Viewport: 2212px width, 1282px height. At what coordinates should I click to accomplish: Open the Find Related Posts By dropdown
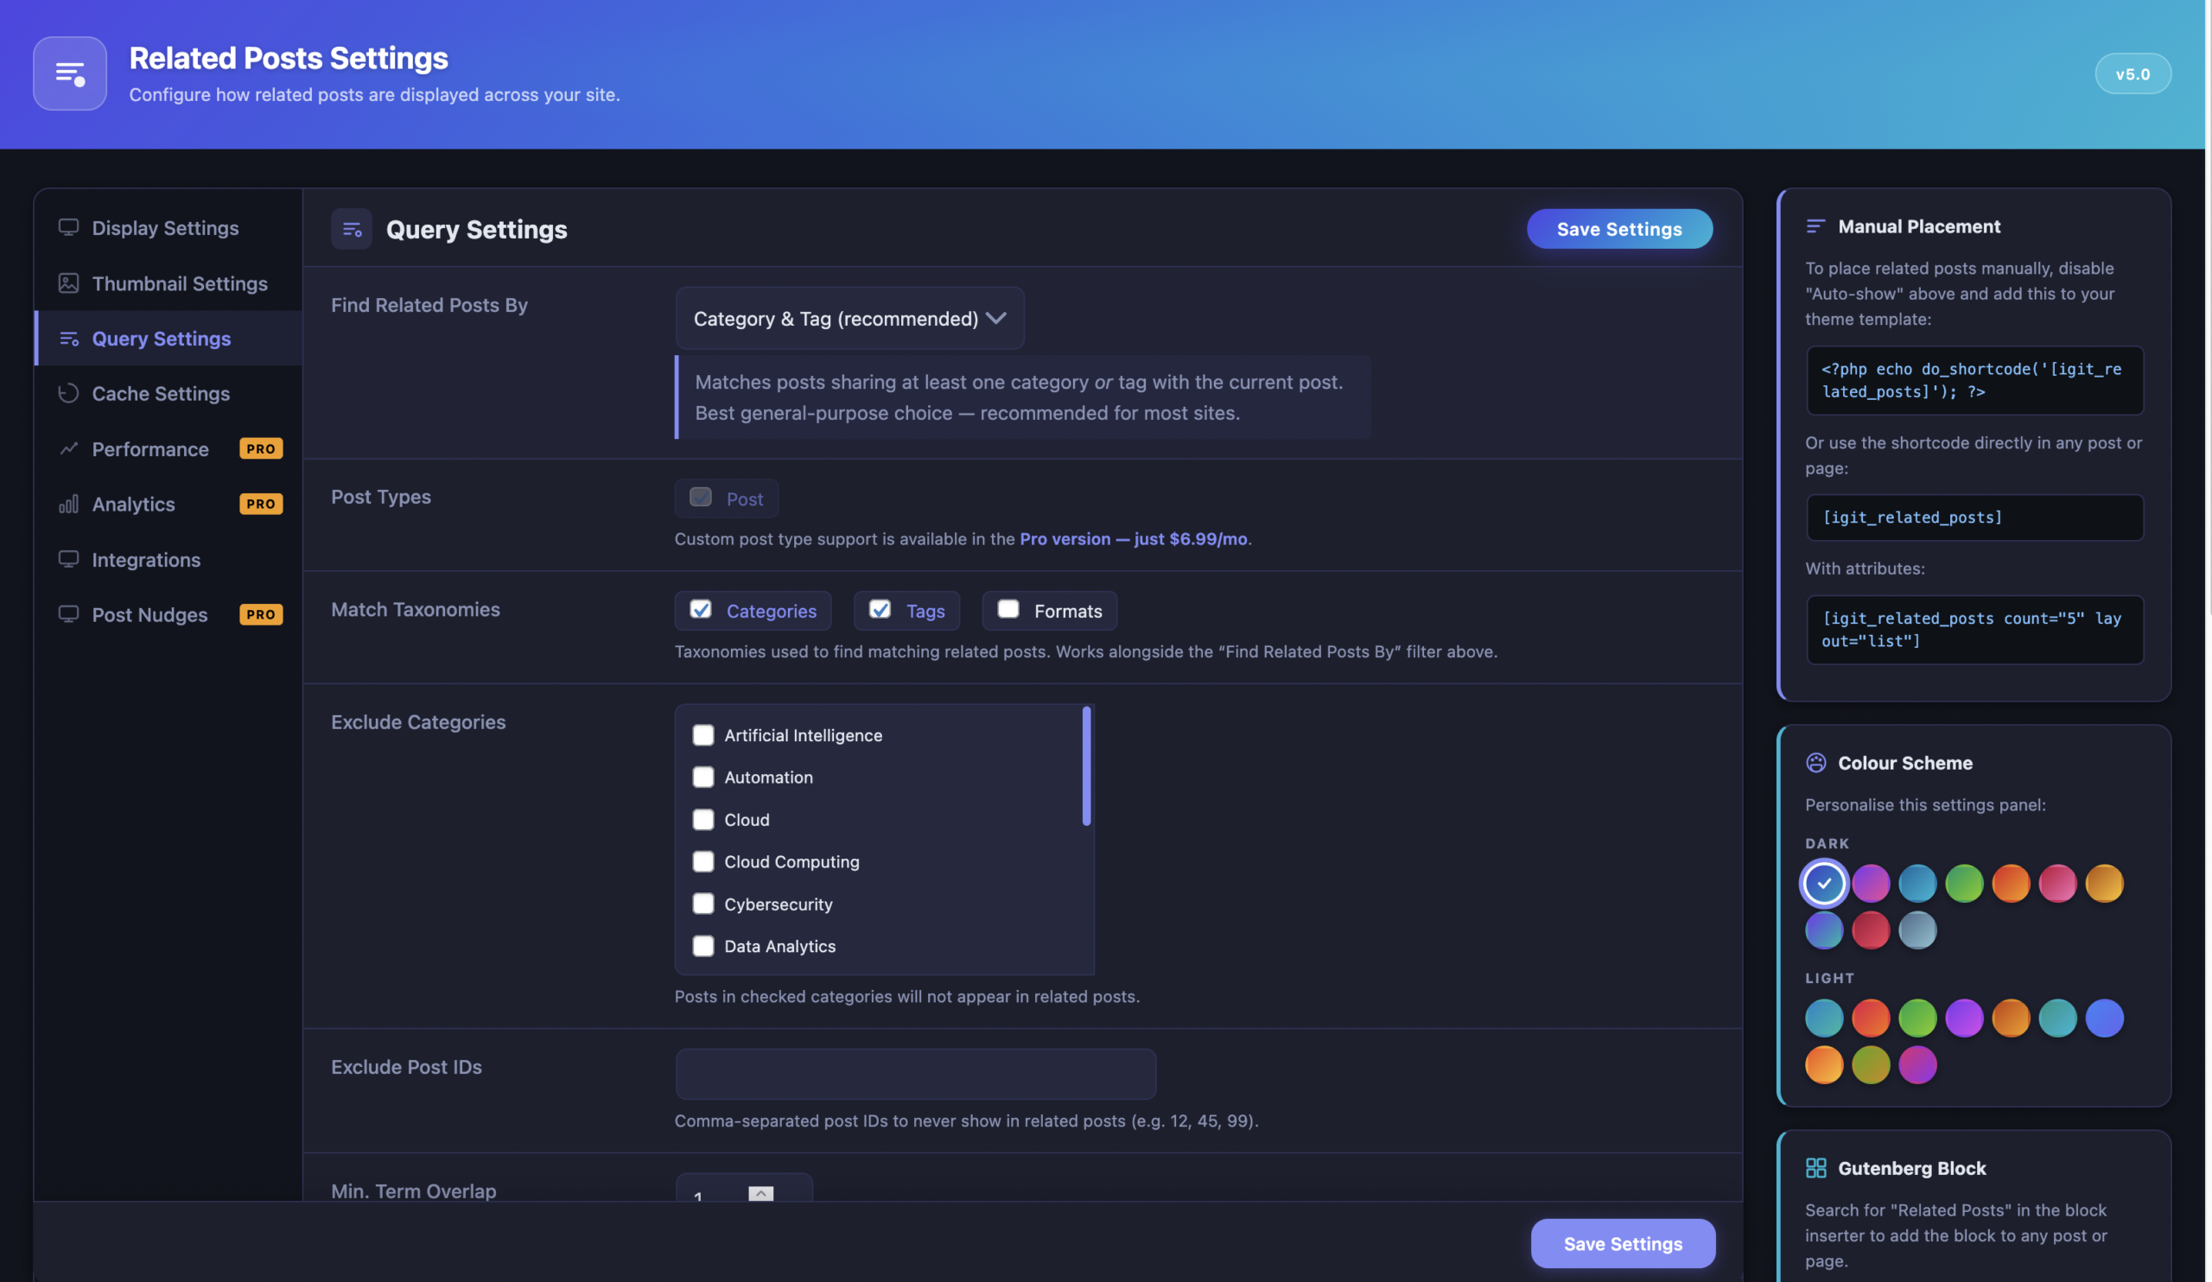[849, 318]
